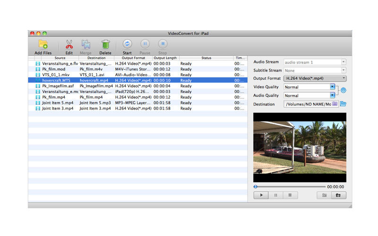Move the preview playback slider handle
This screenshot has width=378, height=236.
pos(256,186)
